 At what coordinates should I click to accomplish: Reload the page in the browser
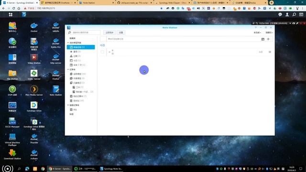13,9
